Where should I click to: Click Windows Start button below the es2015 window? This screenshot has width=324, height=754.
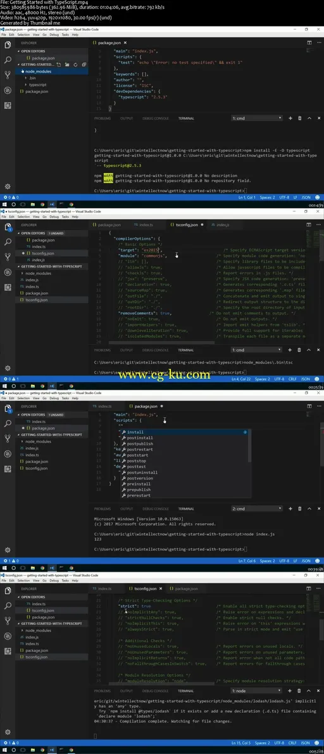click(4, 386)
